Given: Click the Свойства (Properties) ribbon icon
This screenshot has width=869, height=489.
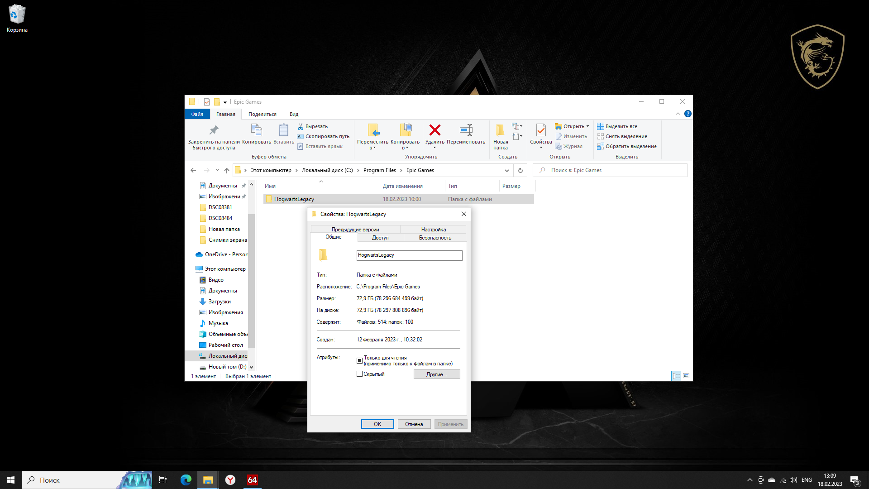Looking at the screenshot, I should pyautogui.click(x=541, y=130).
